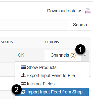Viewport: 93px width, 99px height.
Task: Click the 'Download data as:' label
Action: click(65, 11)
